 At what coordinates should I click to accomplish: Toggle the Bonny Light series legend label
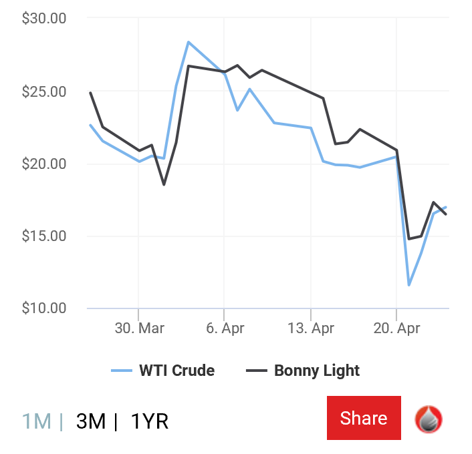317,371
